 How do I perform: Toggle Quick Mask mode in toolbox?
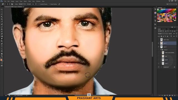2,63
